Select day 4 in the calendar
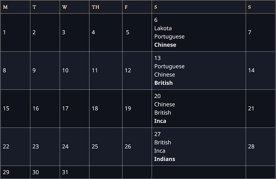The width and height of the screenshot is (276, 179). coord(93,32)
